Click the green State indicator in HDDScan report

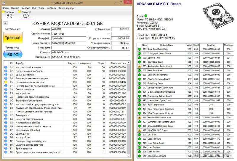pos(146,16)
